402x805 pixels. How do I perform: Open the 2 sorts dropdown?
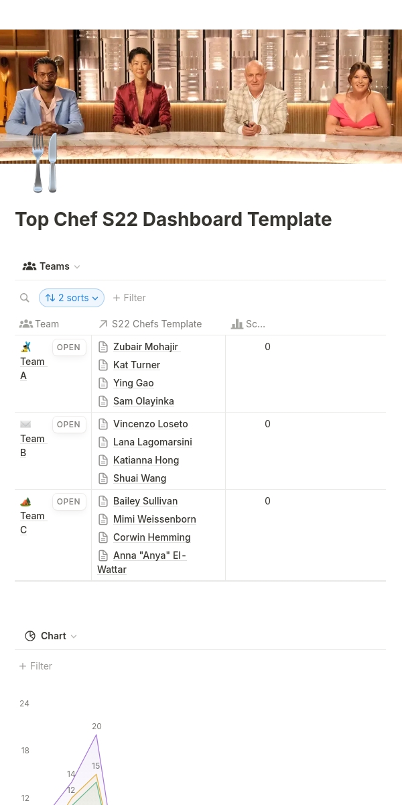point(72,298)
